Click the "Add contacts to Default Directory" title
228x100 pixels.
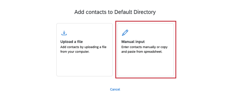[x=115, y=12]
